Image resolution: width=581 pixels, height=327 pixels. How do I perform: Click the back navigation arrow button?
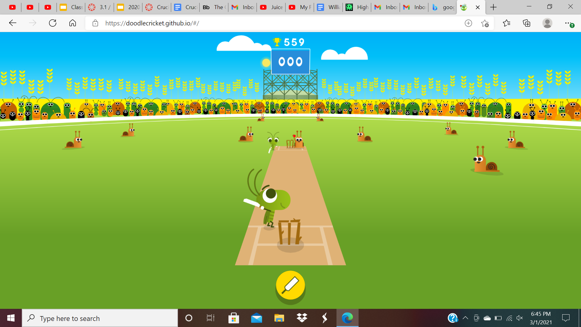(x=12, y=23)
